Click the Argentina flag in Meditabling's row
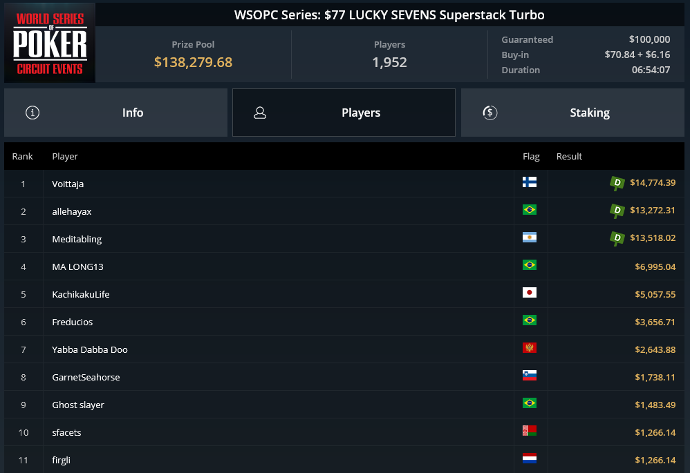 coord(530,238)
